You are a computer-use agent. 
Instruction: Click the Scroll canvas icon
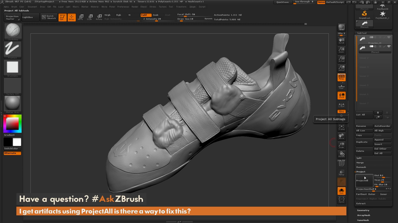click(341, 41)
